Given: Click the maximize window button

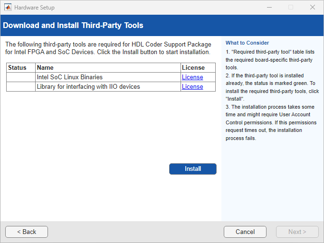Looking at the screenshot, I should pyautogui.click(x=291, y=8).
